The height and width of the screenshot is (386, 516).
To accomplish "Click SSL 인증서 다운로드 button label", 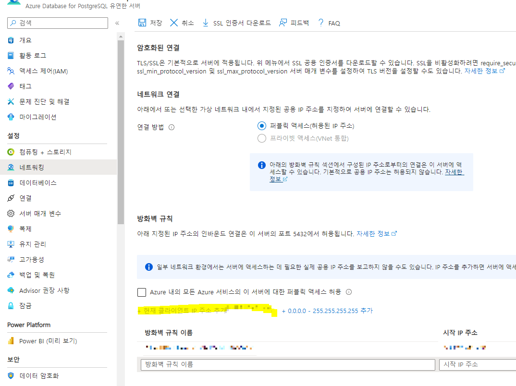I will click(242, 23).
